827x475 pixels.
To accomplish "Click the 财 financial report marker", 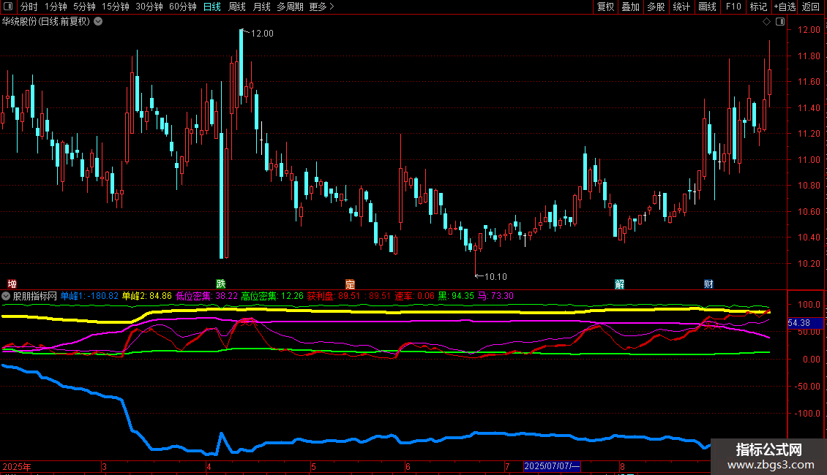I will 708,284.
